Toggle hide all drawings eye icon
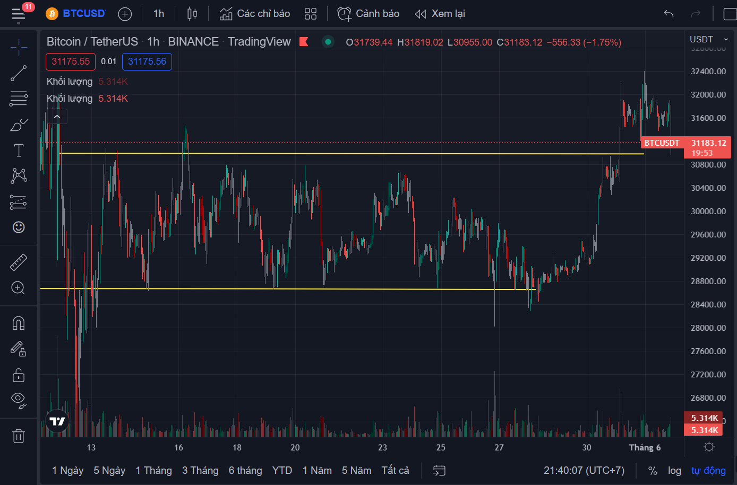Viewport: 737px width, 485px height. coord(19,400)
